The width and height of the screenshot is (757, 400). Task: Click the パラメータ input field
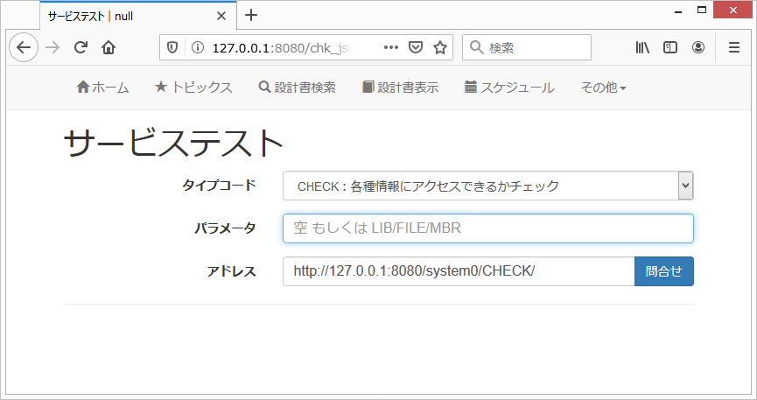coord(488,228)
